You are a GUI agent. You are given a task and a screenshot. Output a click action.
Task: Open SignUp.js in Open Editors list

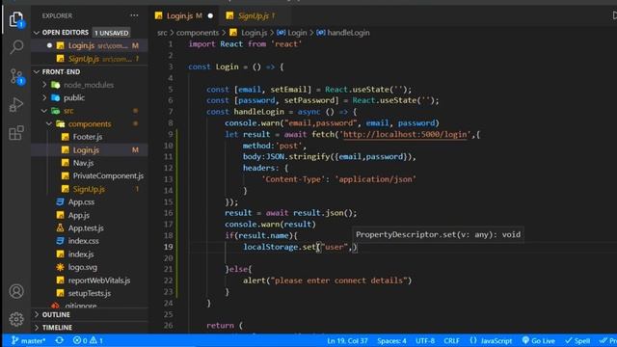(x=90, y=59)
